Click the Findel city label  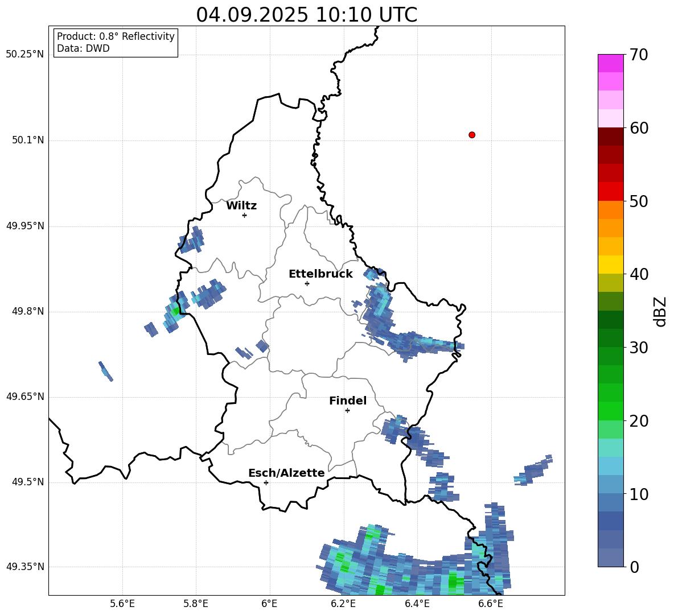(348, 401)
